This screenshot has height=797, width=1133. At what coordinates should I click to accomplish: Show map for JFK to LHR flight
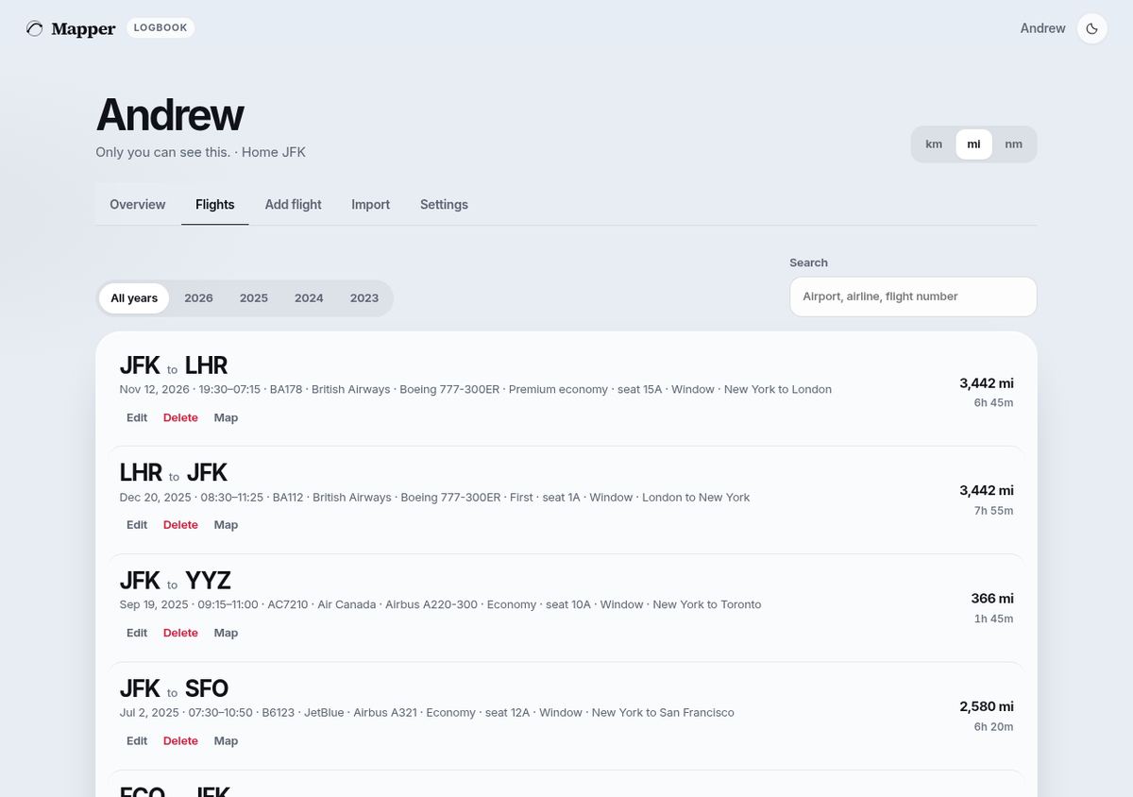(x=226, y=417)
